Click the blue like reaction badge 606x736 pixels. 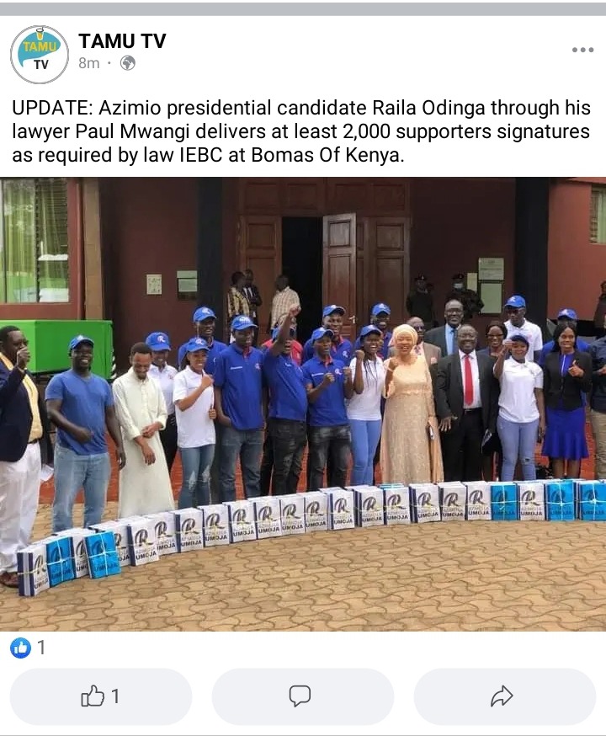click(x=21, y=648)
